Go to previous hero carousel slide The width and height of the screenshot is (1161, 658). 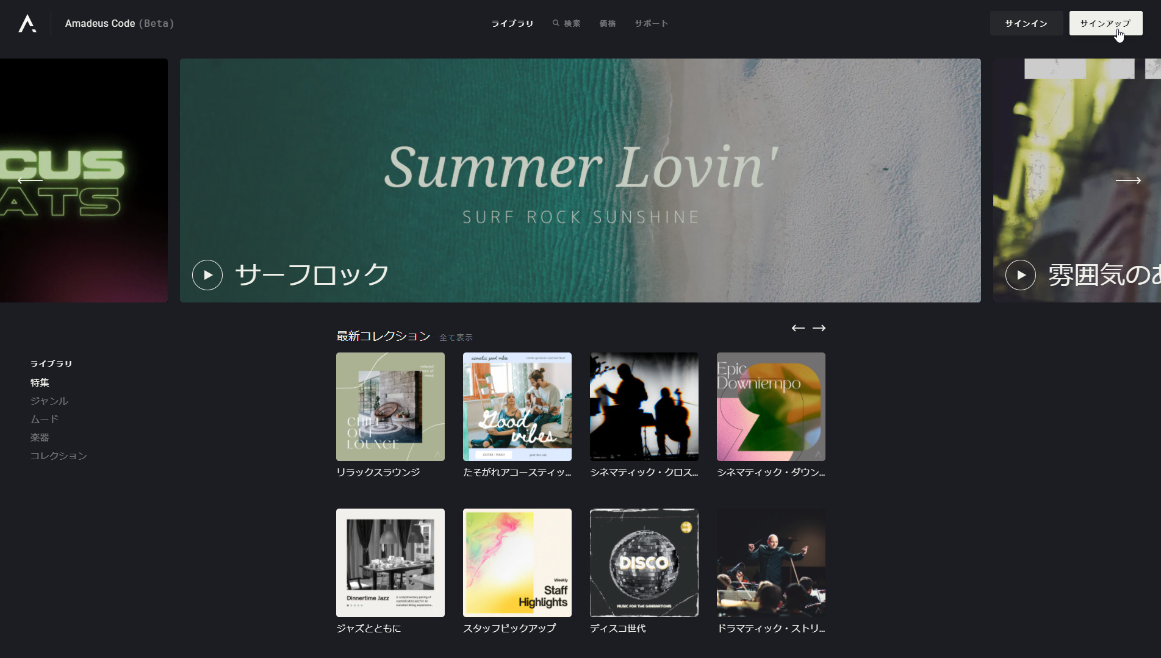click(x=30, y=180)
